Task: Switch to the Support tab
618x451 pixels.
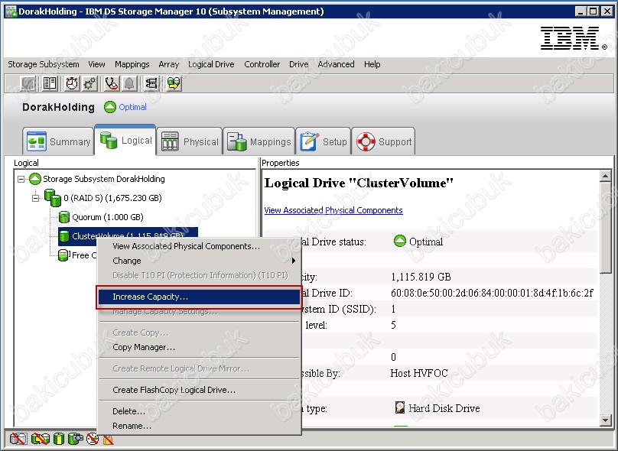Action: [x=383, y=141]
